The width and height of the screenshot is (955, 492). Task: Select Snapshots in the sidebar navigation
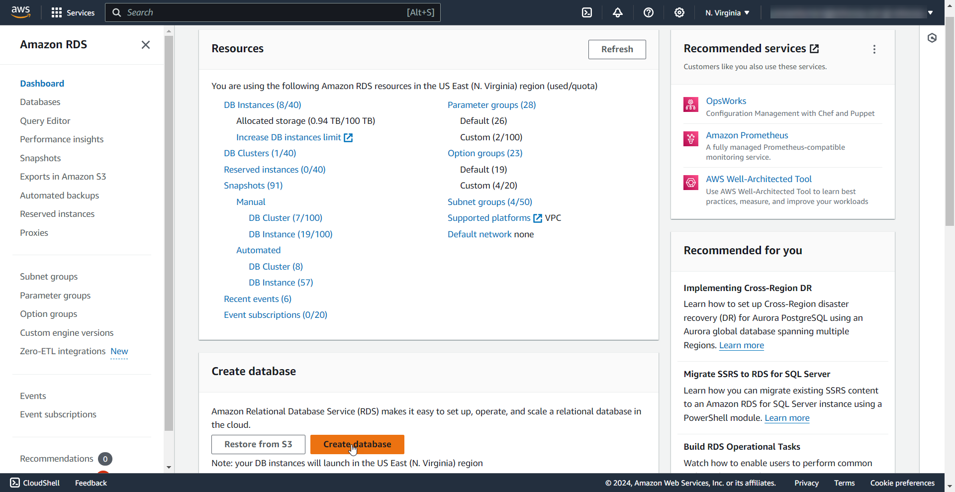point(40,158)
